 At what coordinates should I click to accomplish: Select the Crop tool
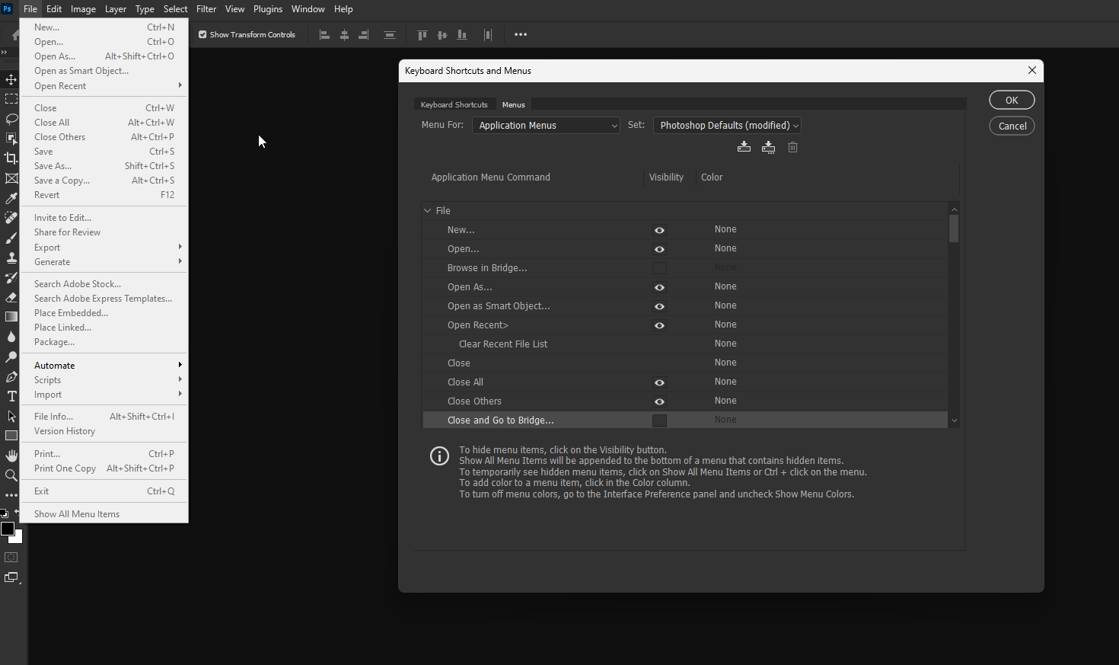11,158
